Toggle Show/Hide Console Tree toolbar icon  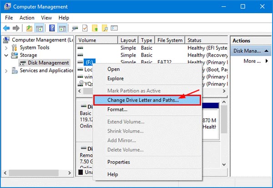[x=39, y=29]
